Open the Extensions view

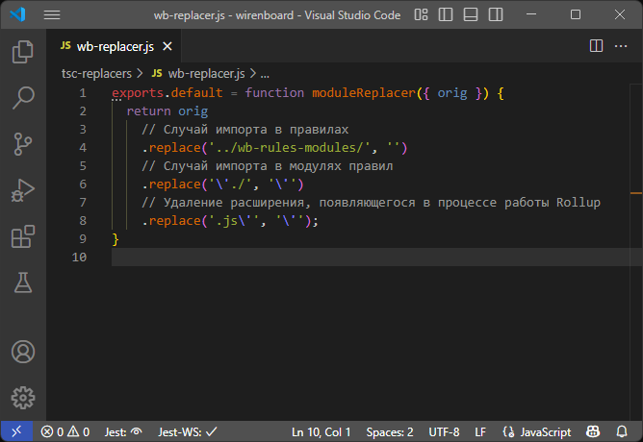click(23, 236)
